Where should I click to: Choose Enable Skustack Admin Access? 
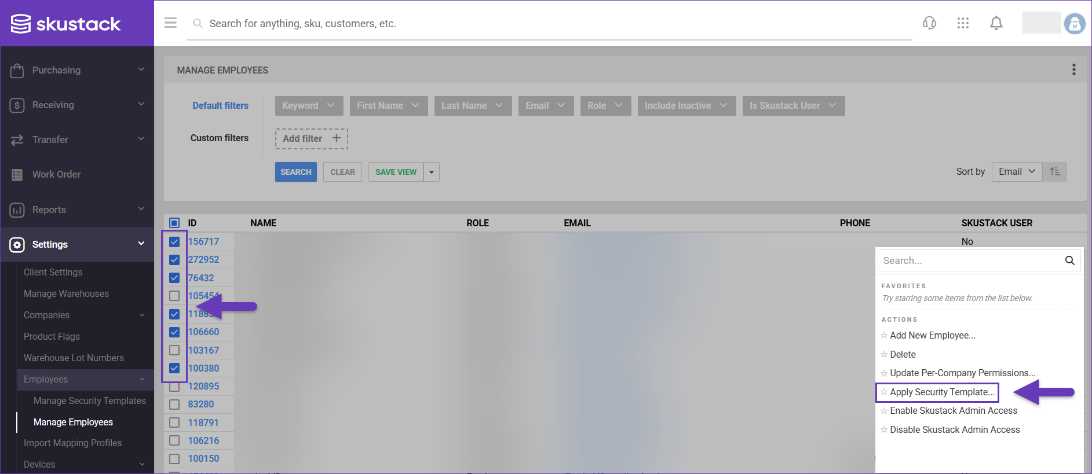click(953, 411)
